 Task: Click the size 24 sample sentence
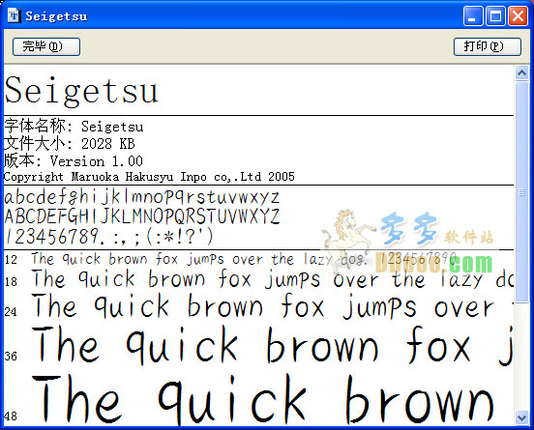(272, 306)
